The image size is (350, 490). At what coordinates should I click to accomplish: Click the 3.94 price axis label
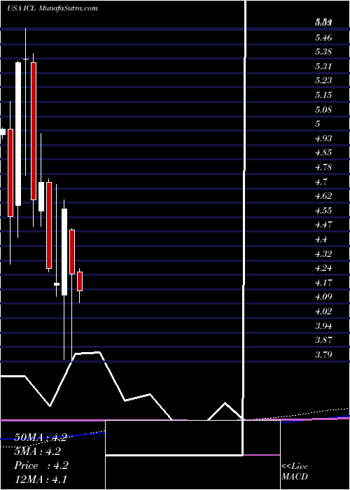323,326
